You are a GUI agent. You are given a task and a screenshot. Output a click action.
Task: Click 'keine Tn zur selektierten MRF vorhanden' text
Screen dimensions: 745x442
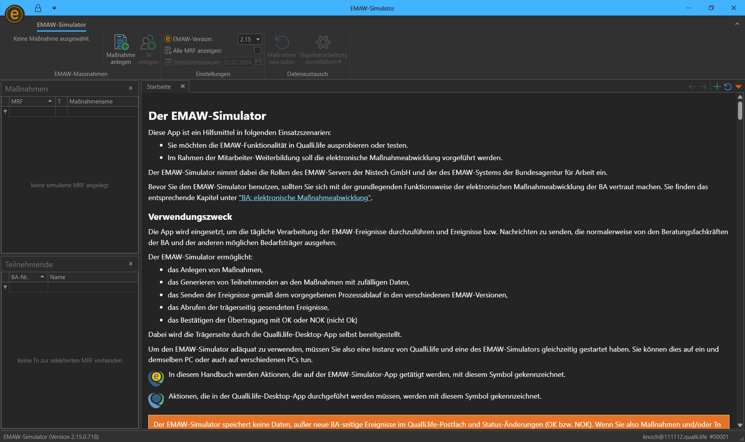[x=70, y=361]
